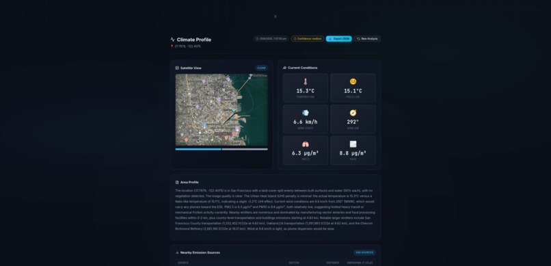This screenshot has width=551, height=266.
Task: Click the 6.6 km/h wind speed value
Action: click(306, 122)
